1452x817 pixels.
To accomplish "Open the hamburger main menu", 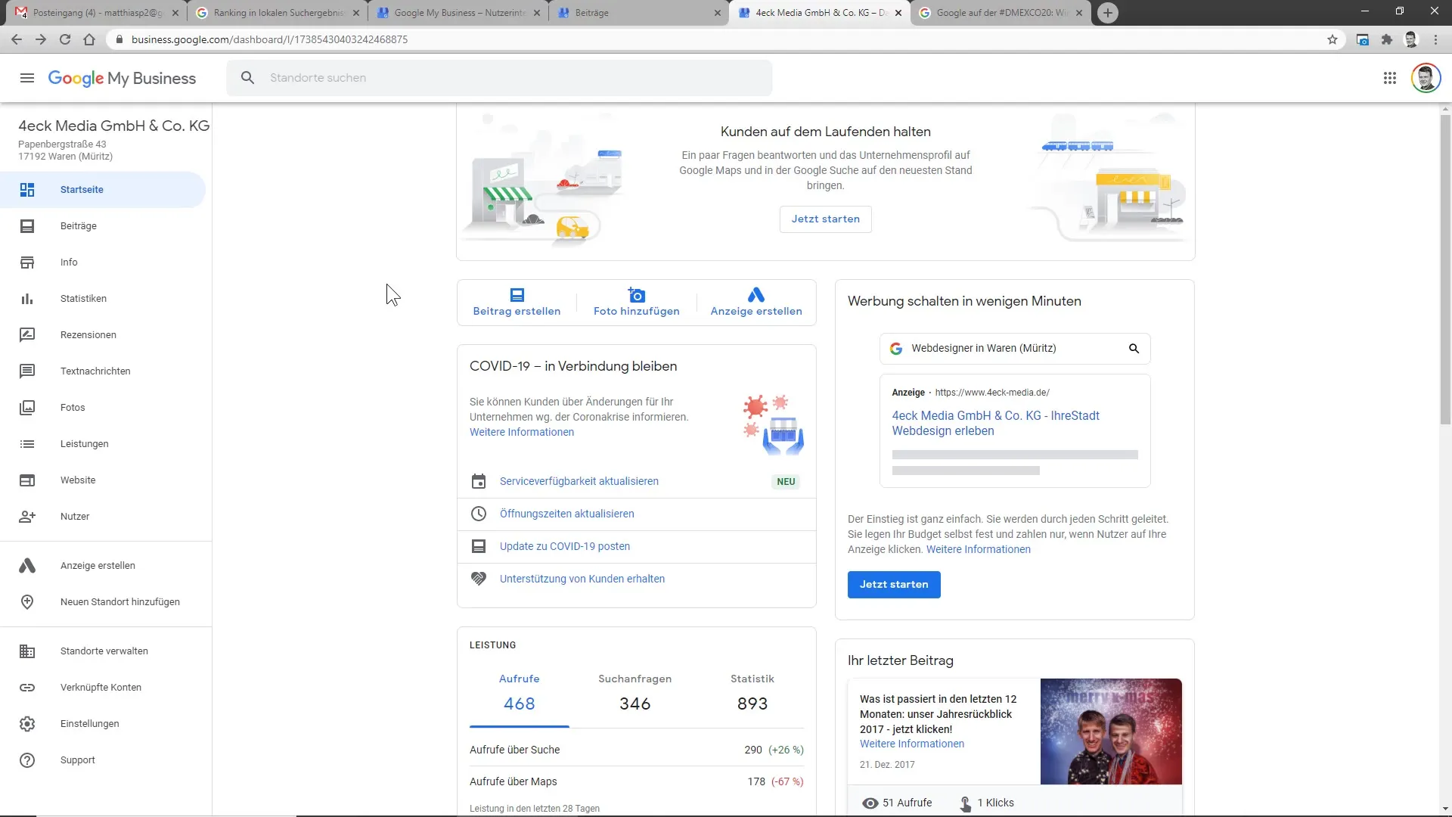I will pos(27,78).
